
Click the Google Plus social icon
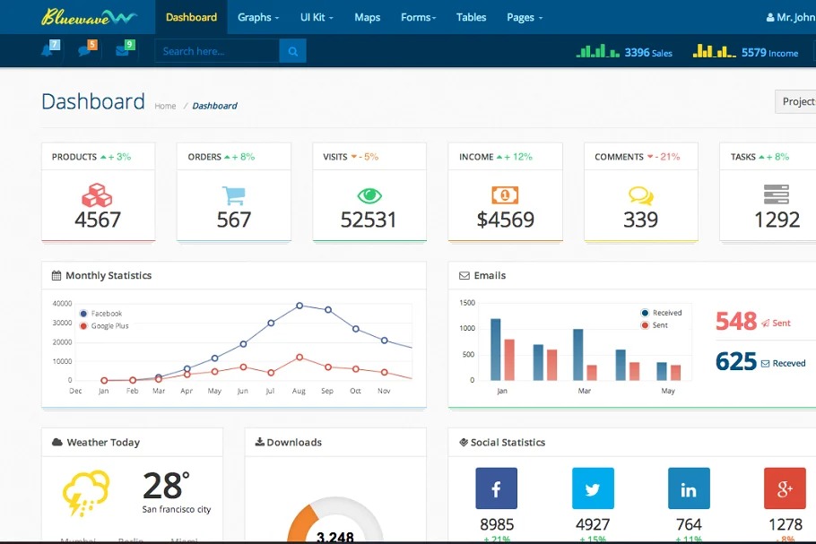[785, 488]
